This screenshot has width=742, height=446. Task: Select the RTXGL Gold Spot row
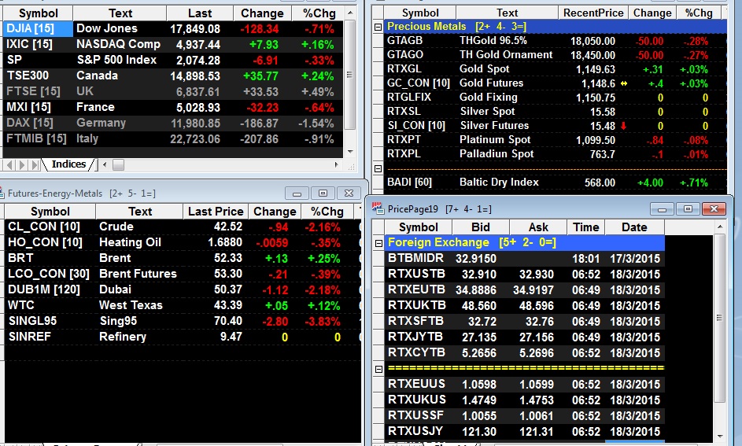tap(555, 69)
